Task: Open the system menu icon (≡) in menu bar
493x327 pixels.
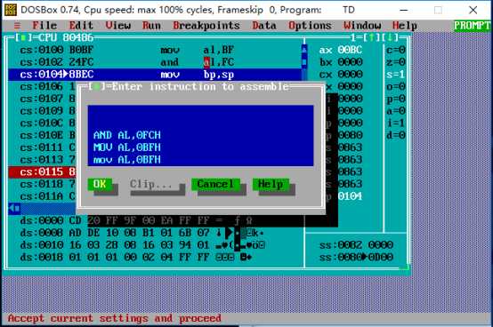Action: (x=17, y=26)
